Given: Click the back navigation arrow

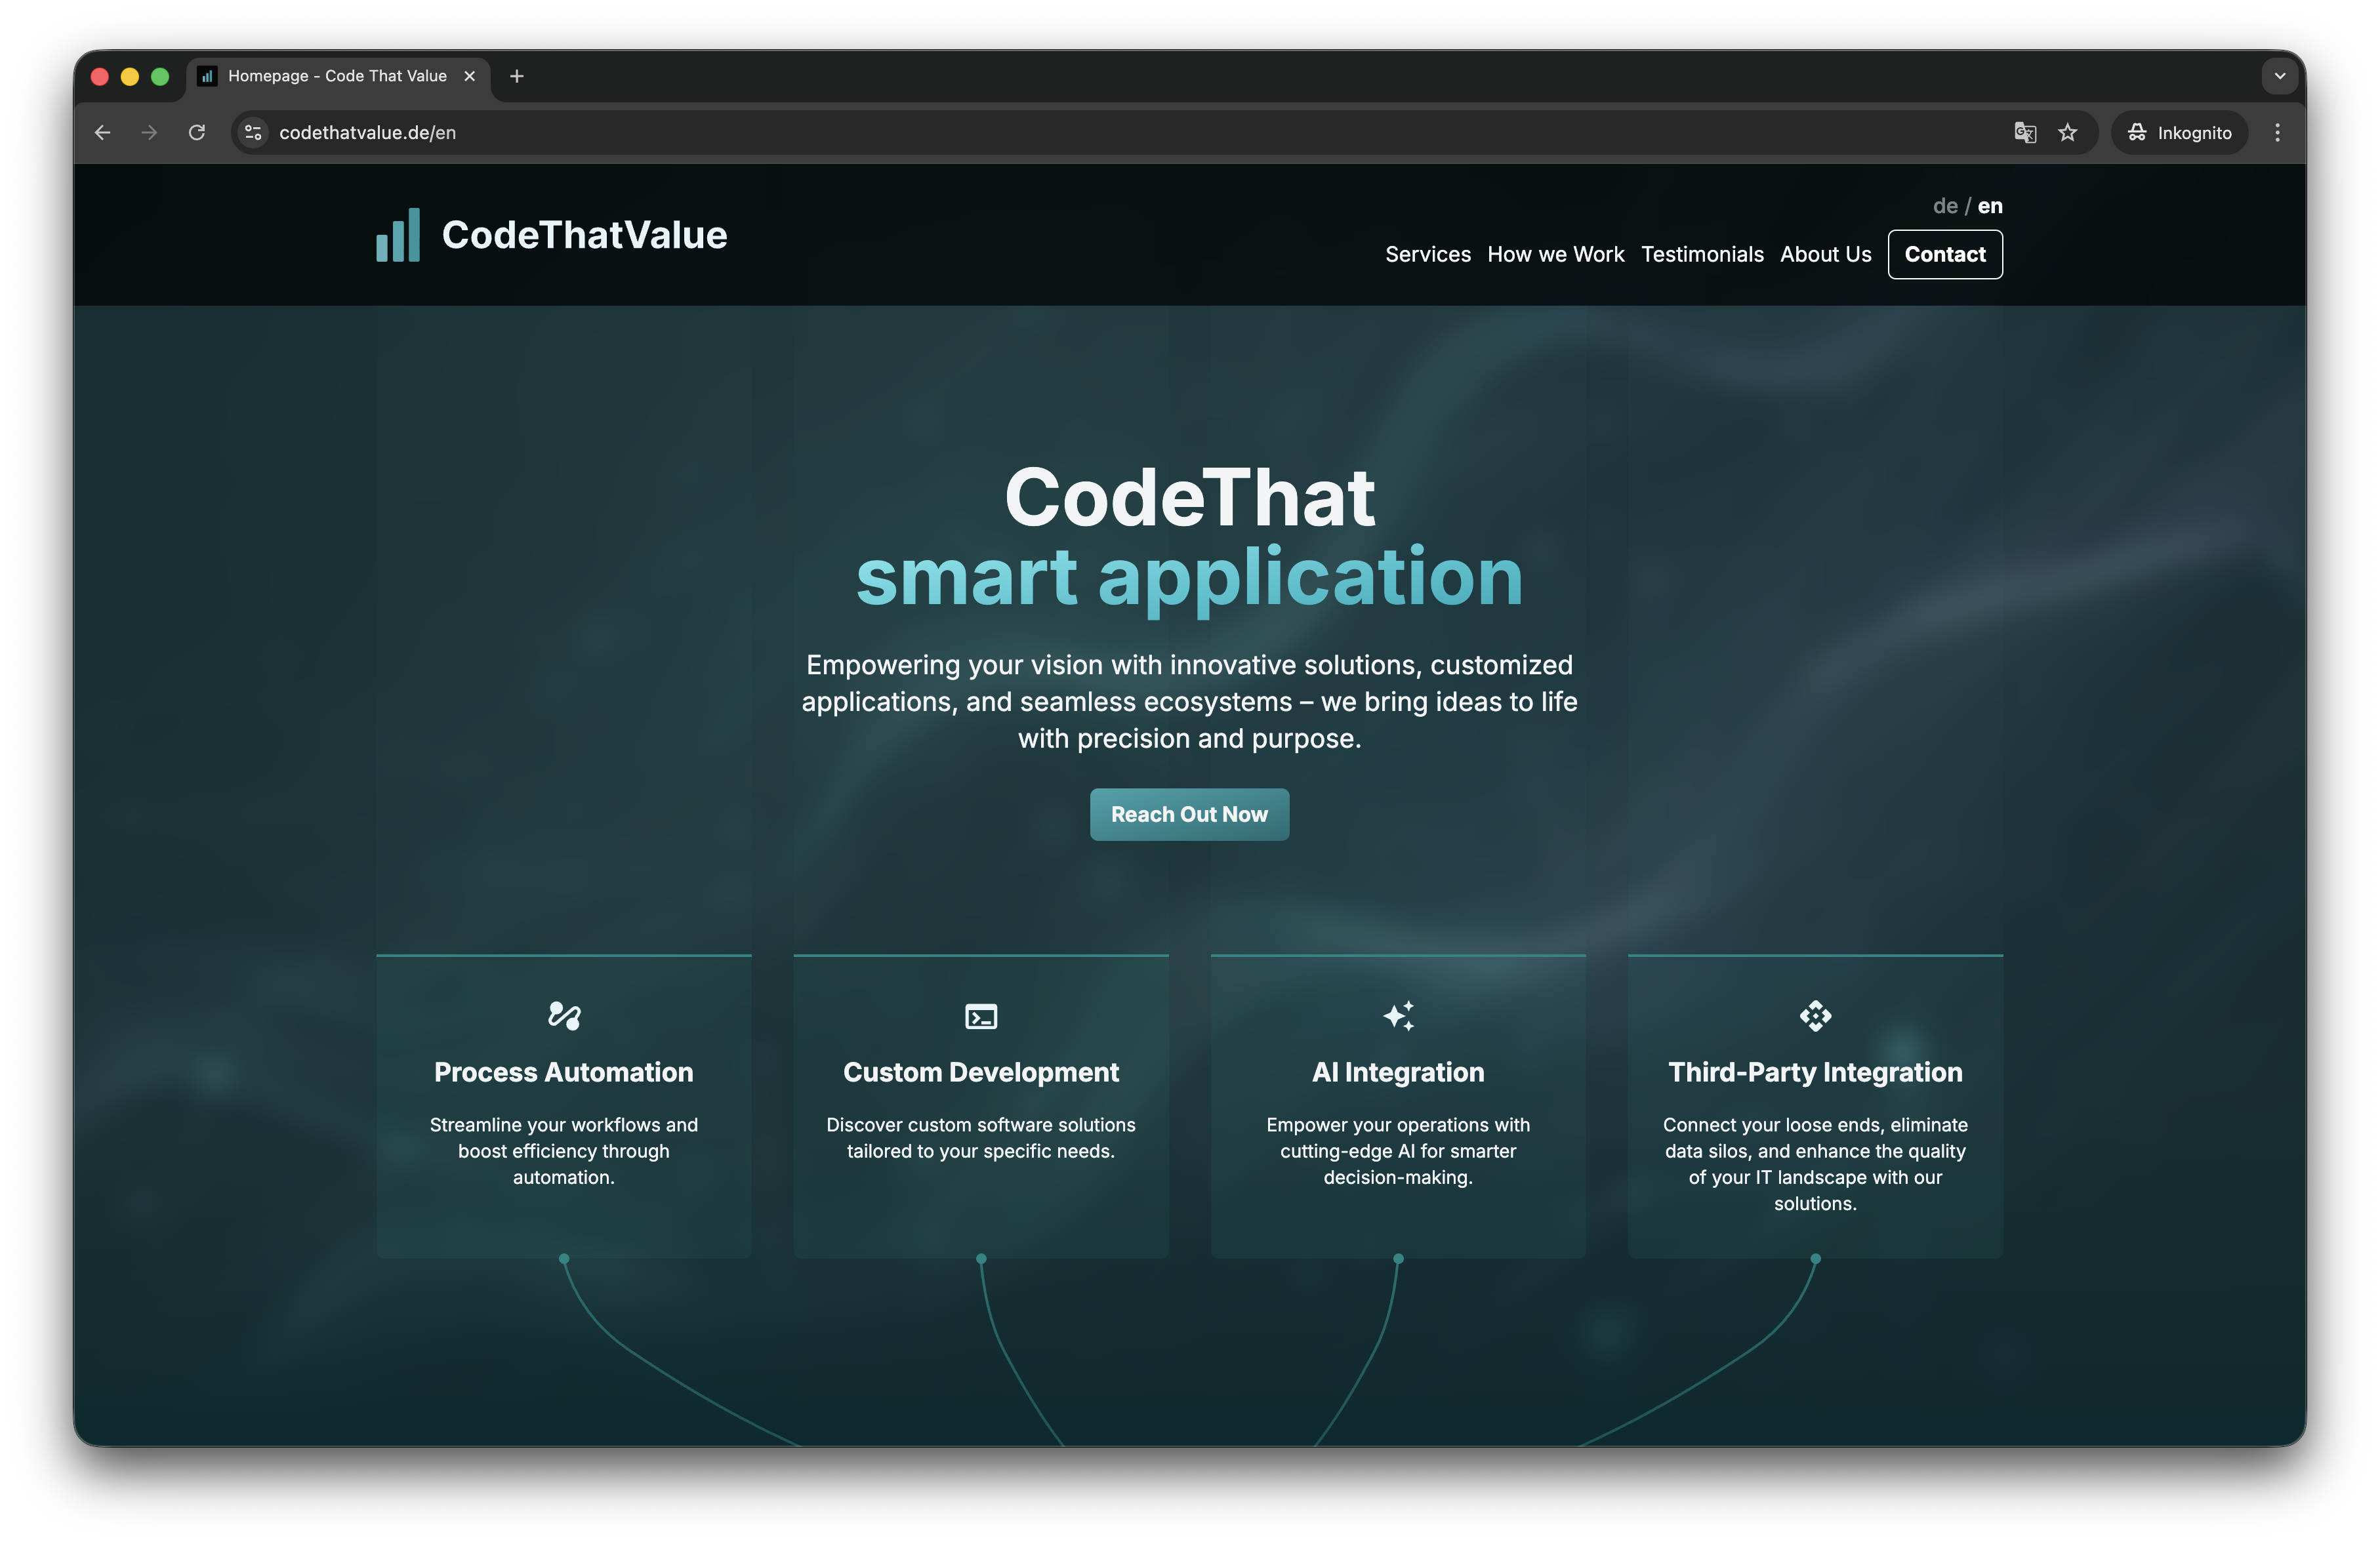Looking at the screenshot, I should pos(102,132).
